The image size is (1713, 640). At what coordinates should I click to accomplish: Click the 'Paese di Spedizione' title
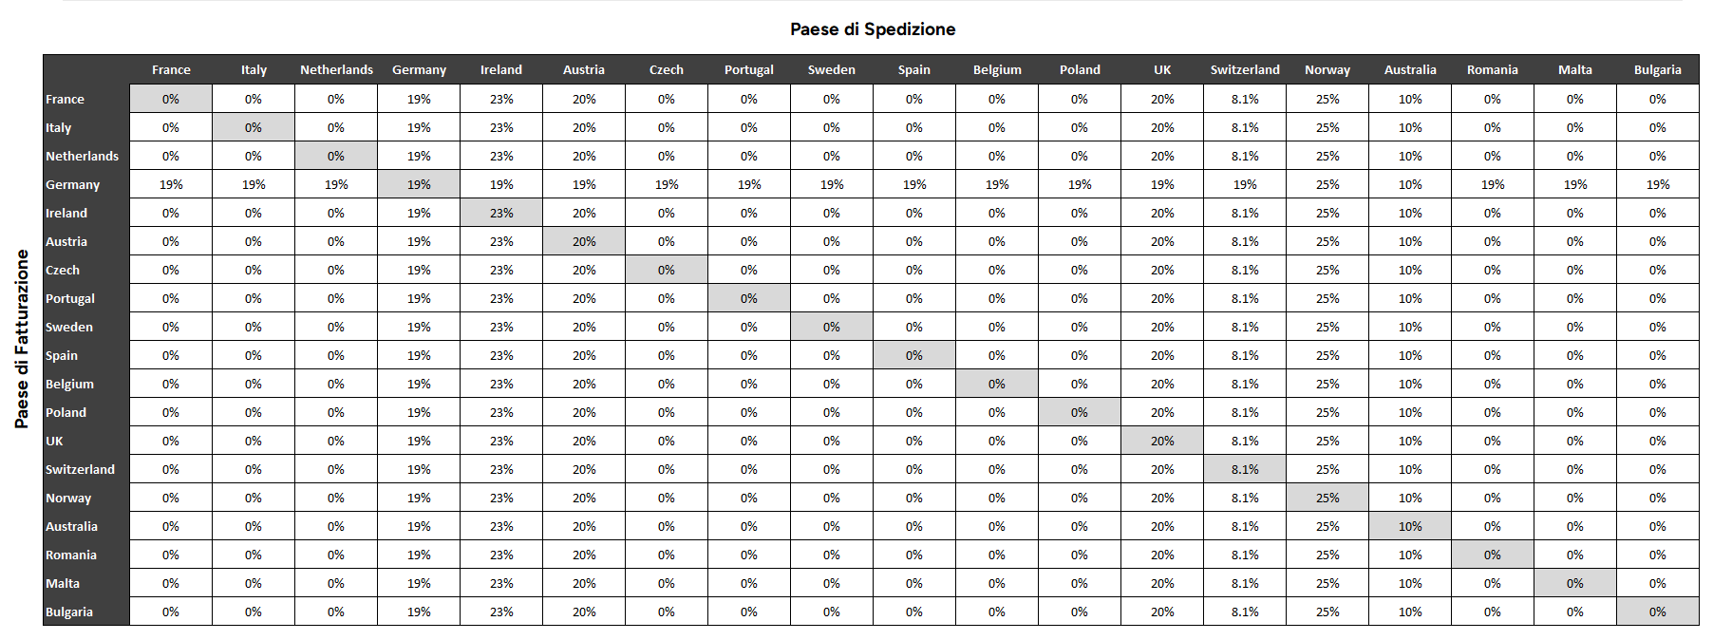pos(873,29)
